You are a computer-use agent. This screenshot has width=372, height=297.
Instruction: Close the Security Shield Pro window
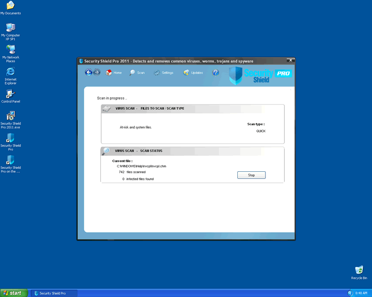[290, 61]
